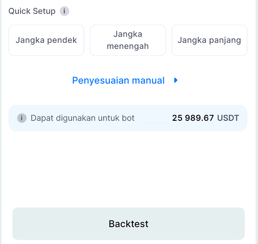Click the info icon before Dapat digunakan
This screenshot has height=244, width=258.
tap(22, 118)
